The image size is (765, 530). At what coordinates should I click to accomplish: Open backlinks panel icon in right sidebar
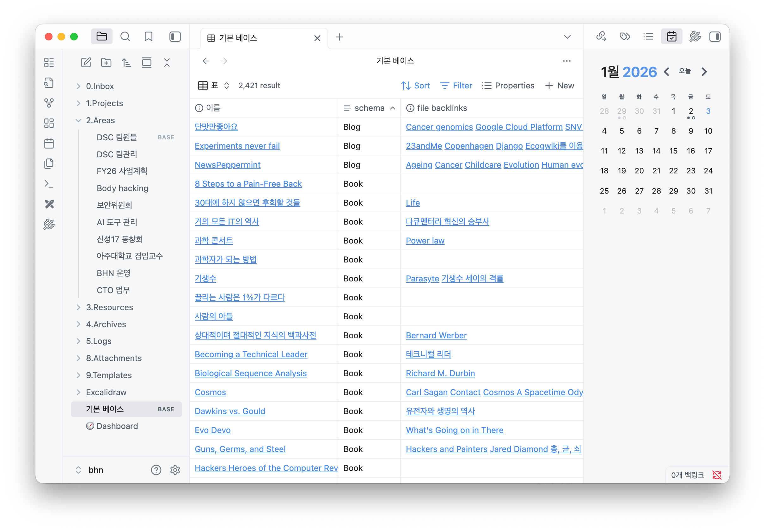tap(601, 37)
